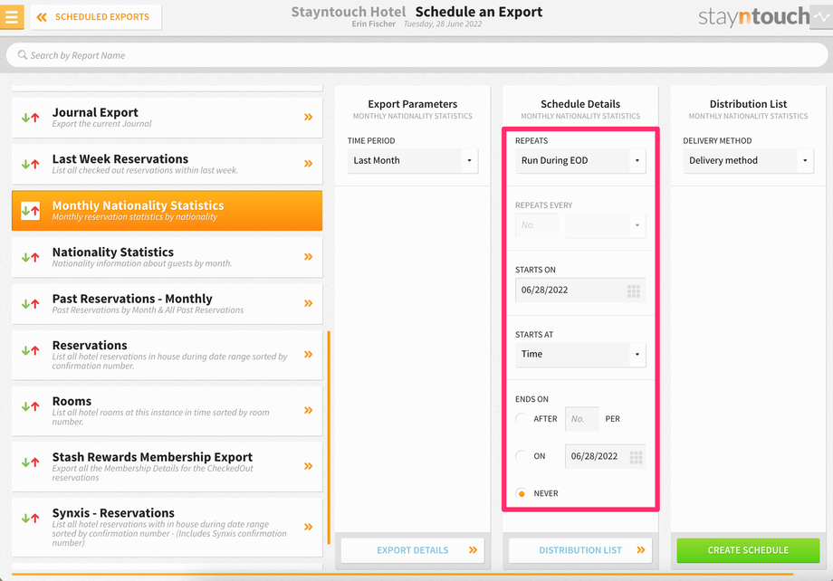The width and height of the screenshot is (833, 581).
Task: Select the Past Reservations - Monthly title
Action: tap(132, 299)
